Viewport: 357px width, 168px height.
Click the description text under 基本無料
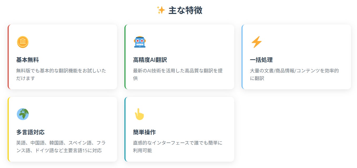(61, 75)
